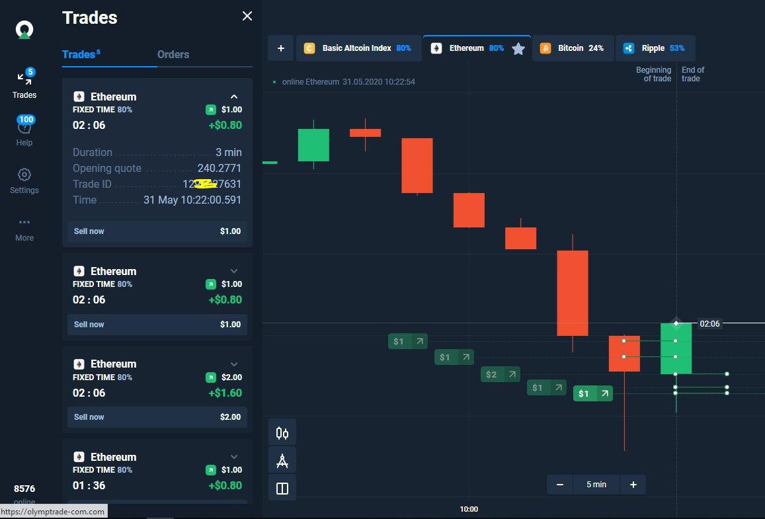
Task: Click the Ethereum icon on $2.00 trade card
Action: click(x=79, y=364)
